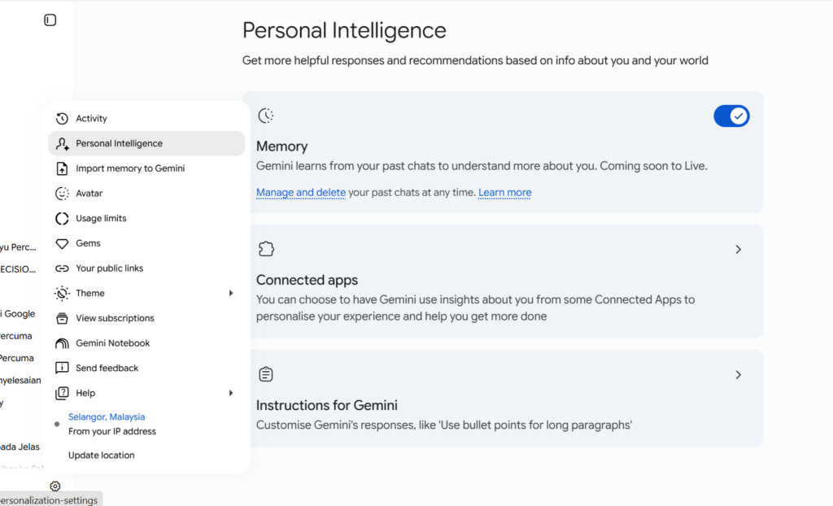Click the Memory heading

tap(281, 146)
